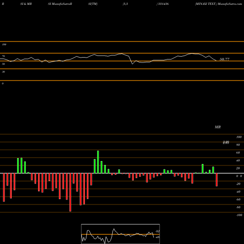The image size is (244, 244).
Task: Select the tallest green histogram bar
Action: [98, 162]
